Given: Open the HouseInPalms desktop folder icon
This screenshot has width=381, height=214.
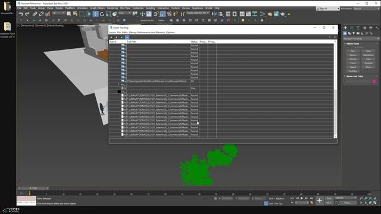Looking at the screenshot, I should point(7,8).
